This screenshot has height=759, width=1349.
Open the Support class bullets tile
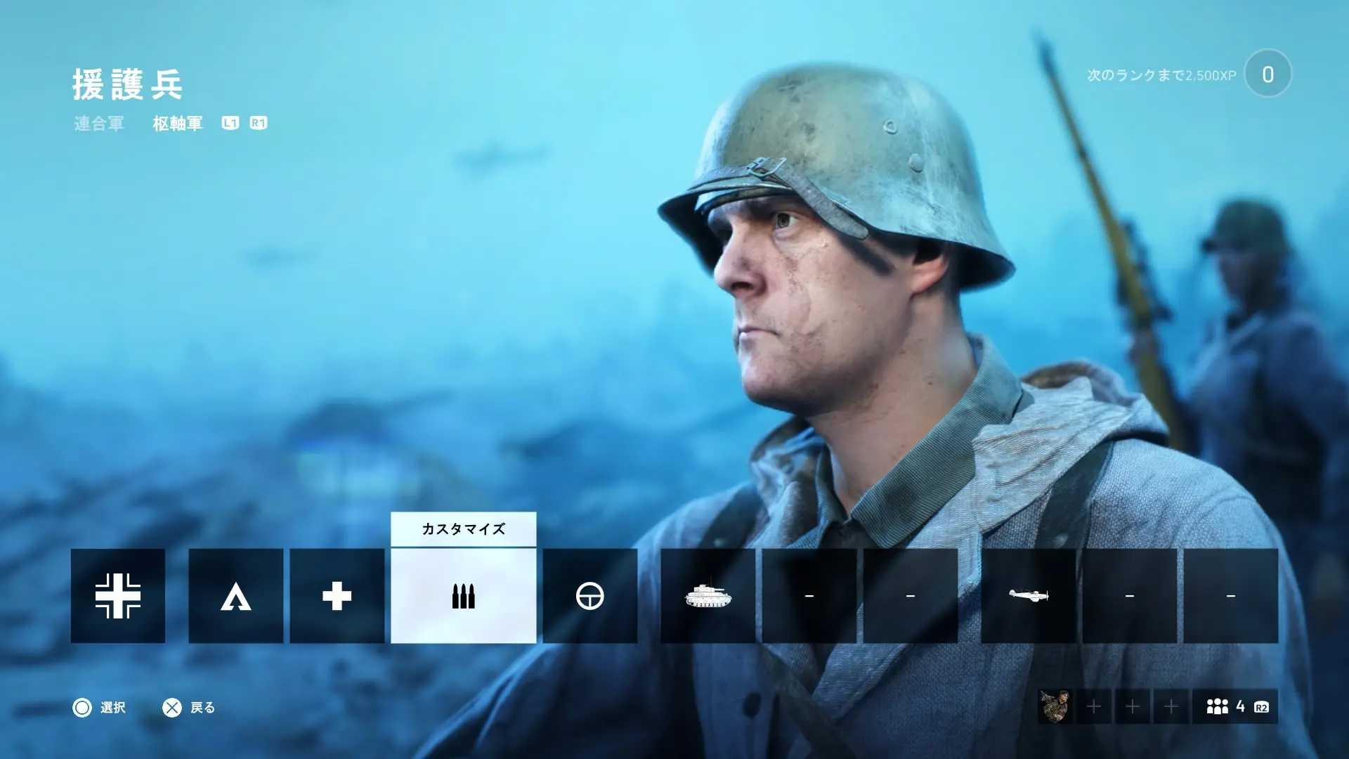pyautogui.click(x=463, y=596)
